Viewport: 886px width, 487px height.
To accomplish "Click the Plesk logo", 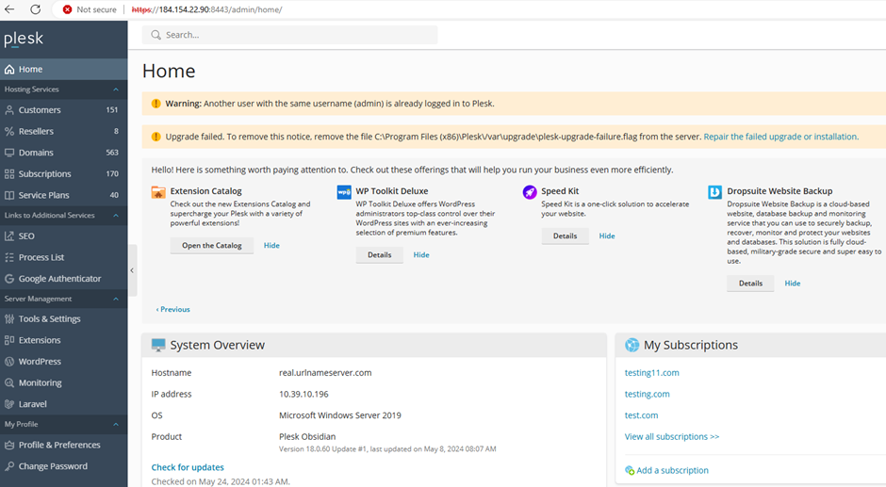I will coord(24,39).
